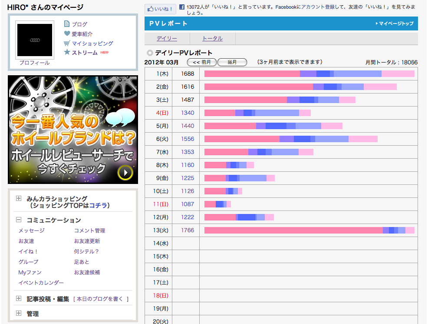Click the 当月 button
This screenshot has width=428, height=324.
pyautogui.click(x=232, y=62)
